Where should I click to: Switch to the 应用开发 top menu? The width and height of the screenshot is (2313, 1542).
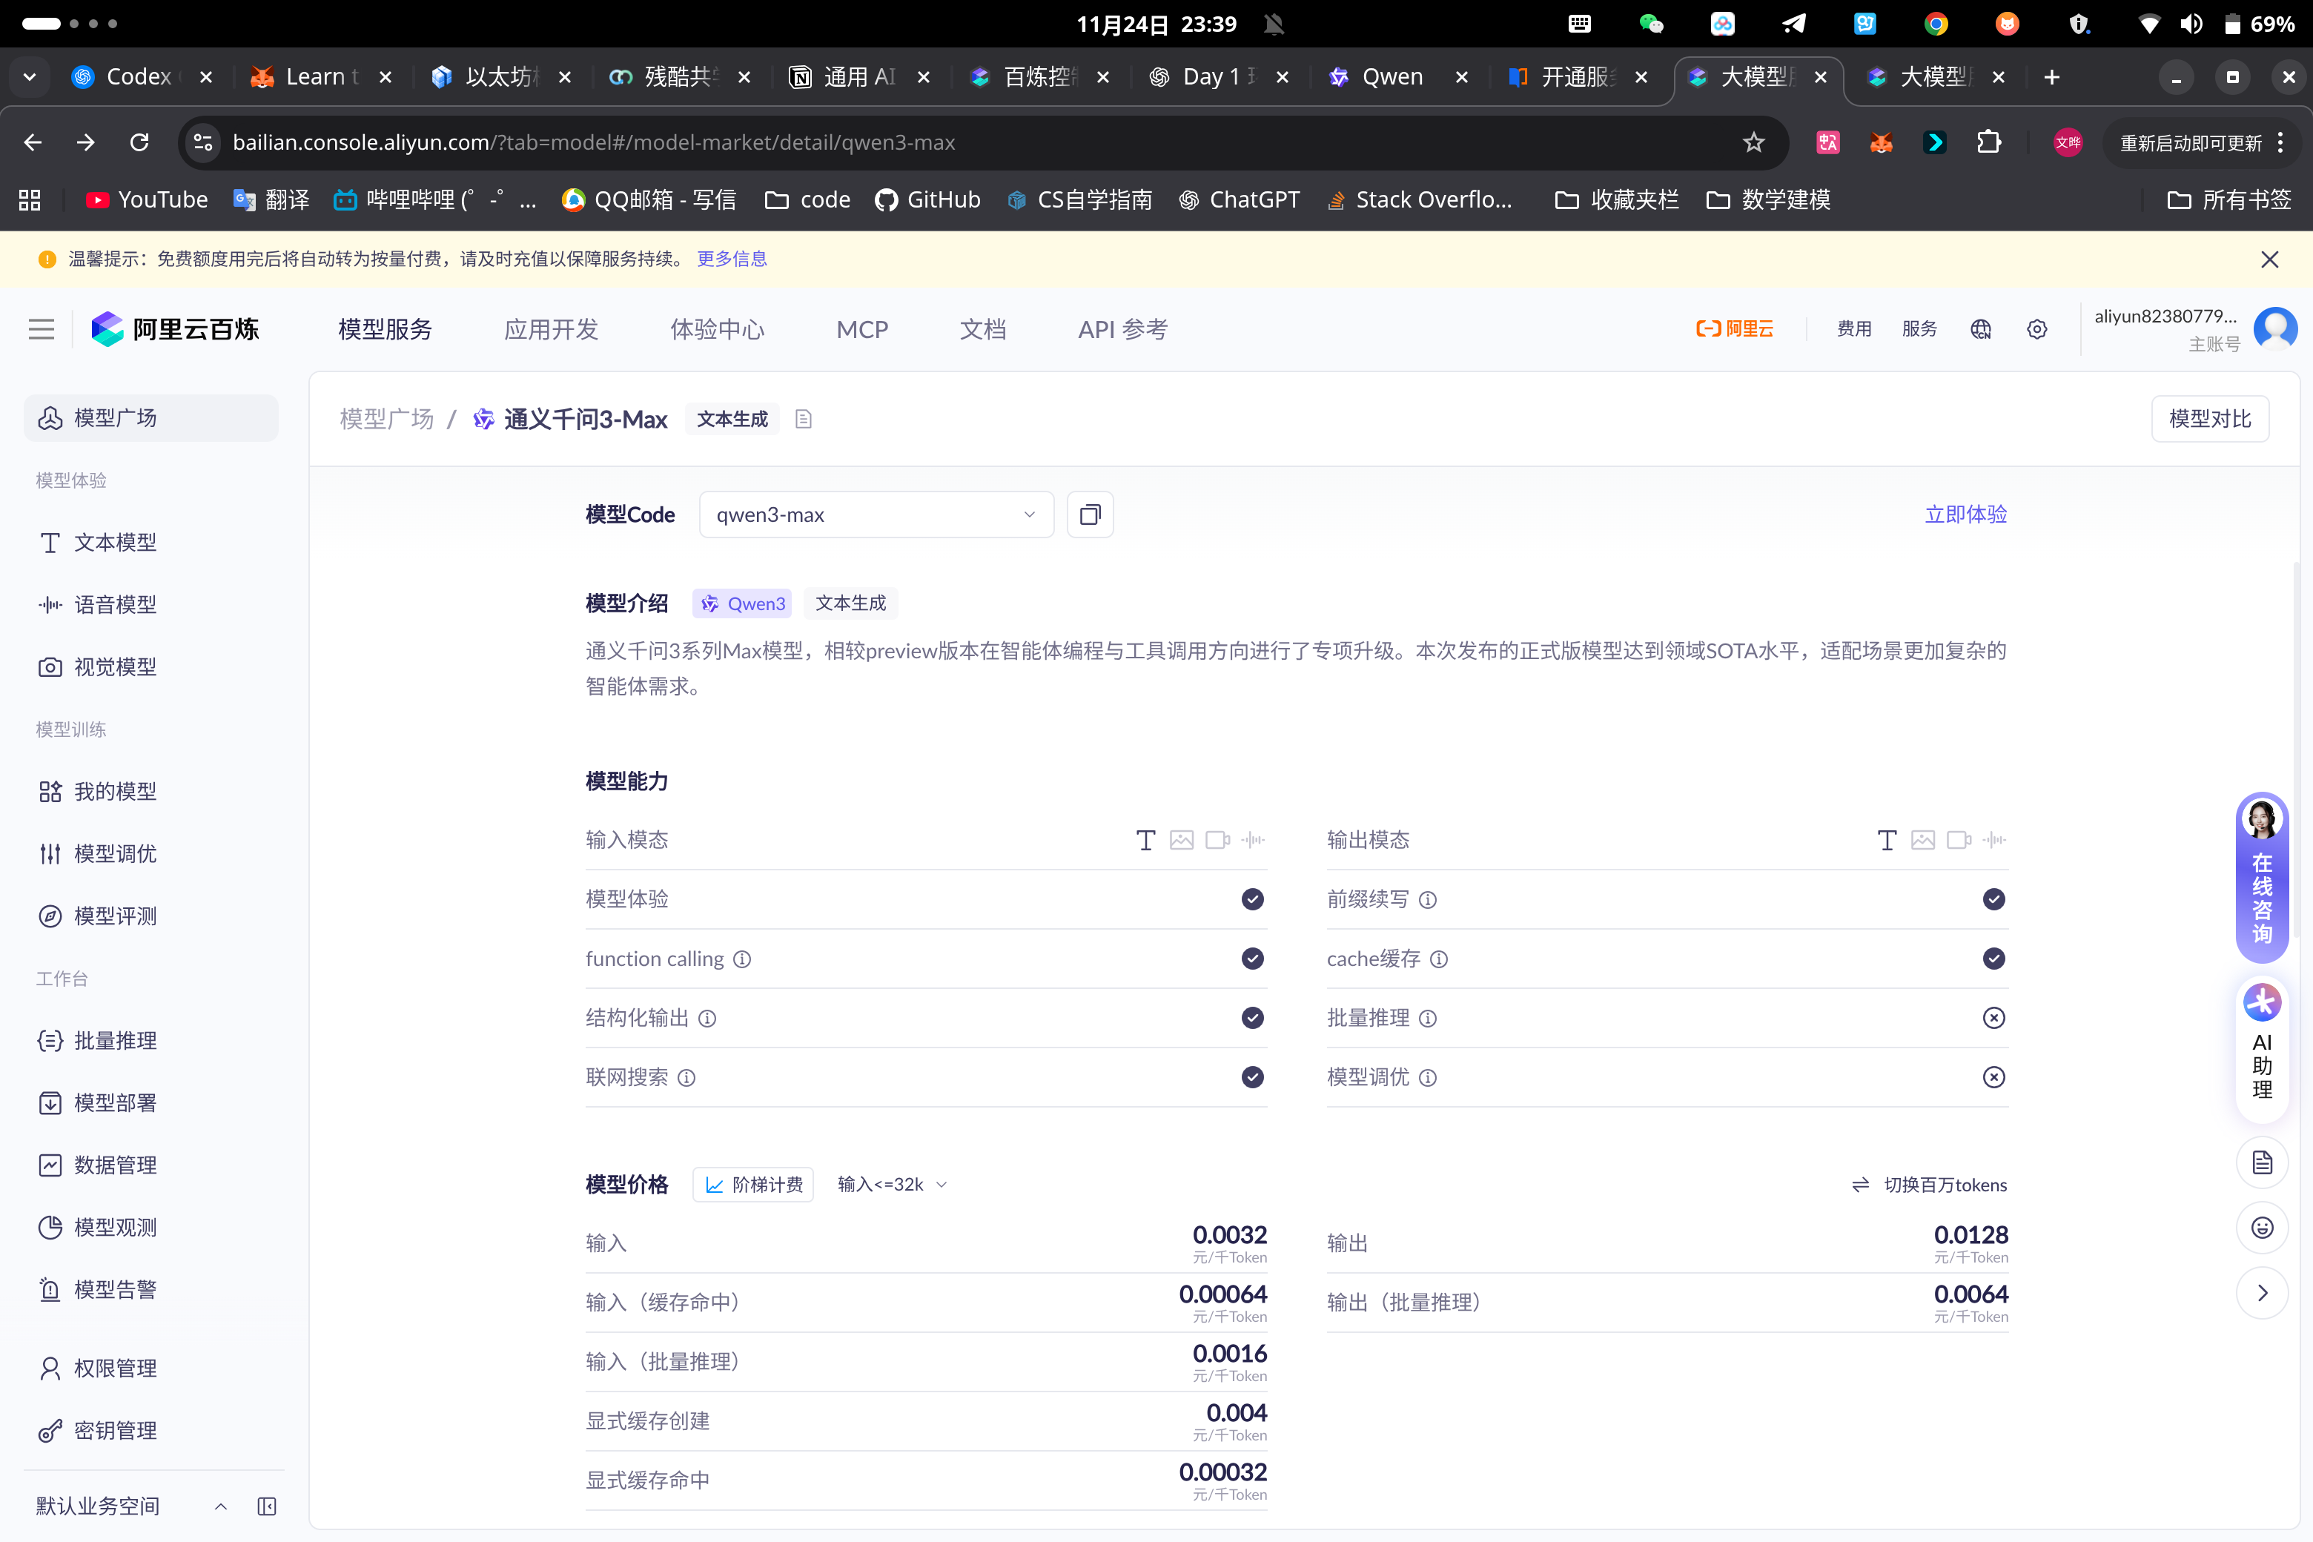pyautogui.click(x=551, y=329)
